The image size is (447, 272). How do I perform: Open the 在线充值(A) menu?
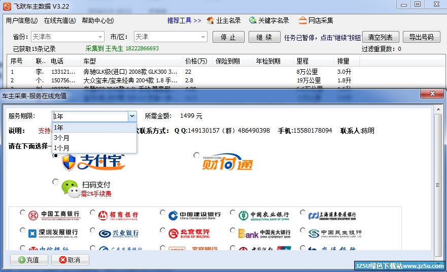pyautogui.click(x=60, y=20)
